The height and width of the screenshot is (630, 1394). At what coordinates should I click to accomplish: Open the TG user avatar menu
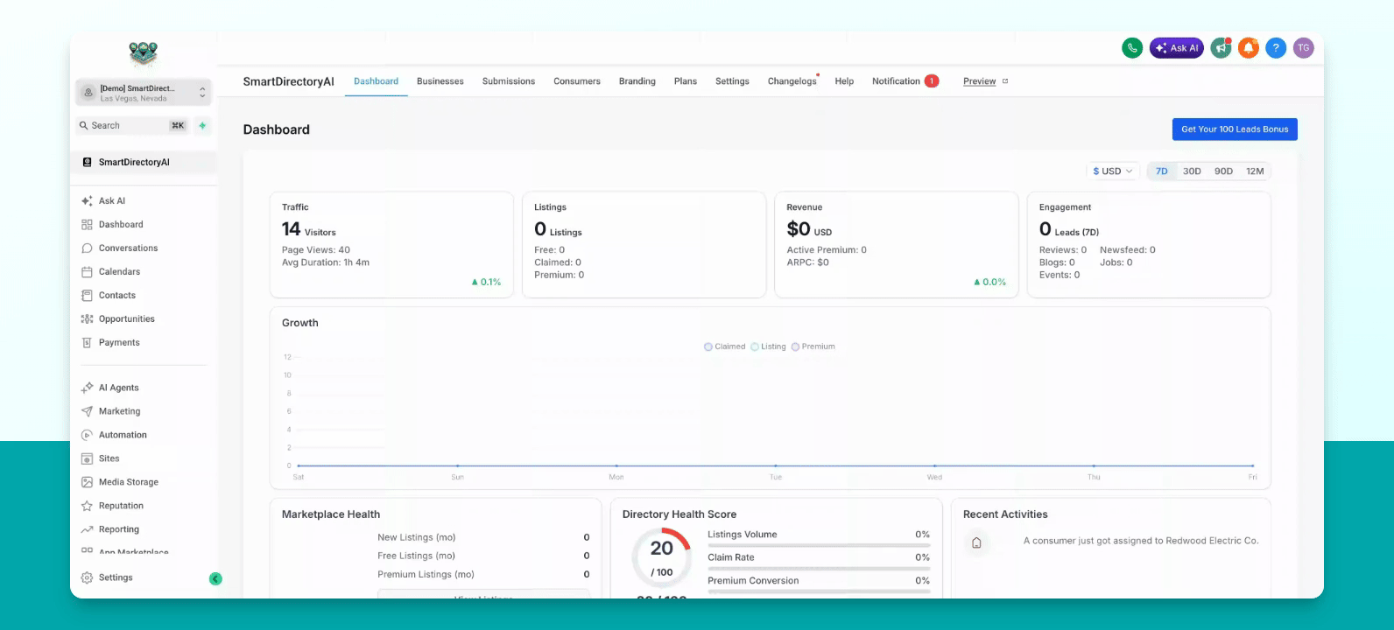(1304, 48)
